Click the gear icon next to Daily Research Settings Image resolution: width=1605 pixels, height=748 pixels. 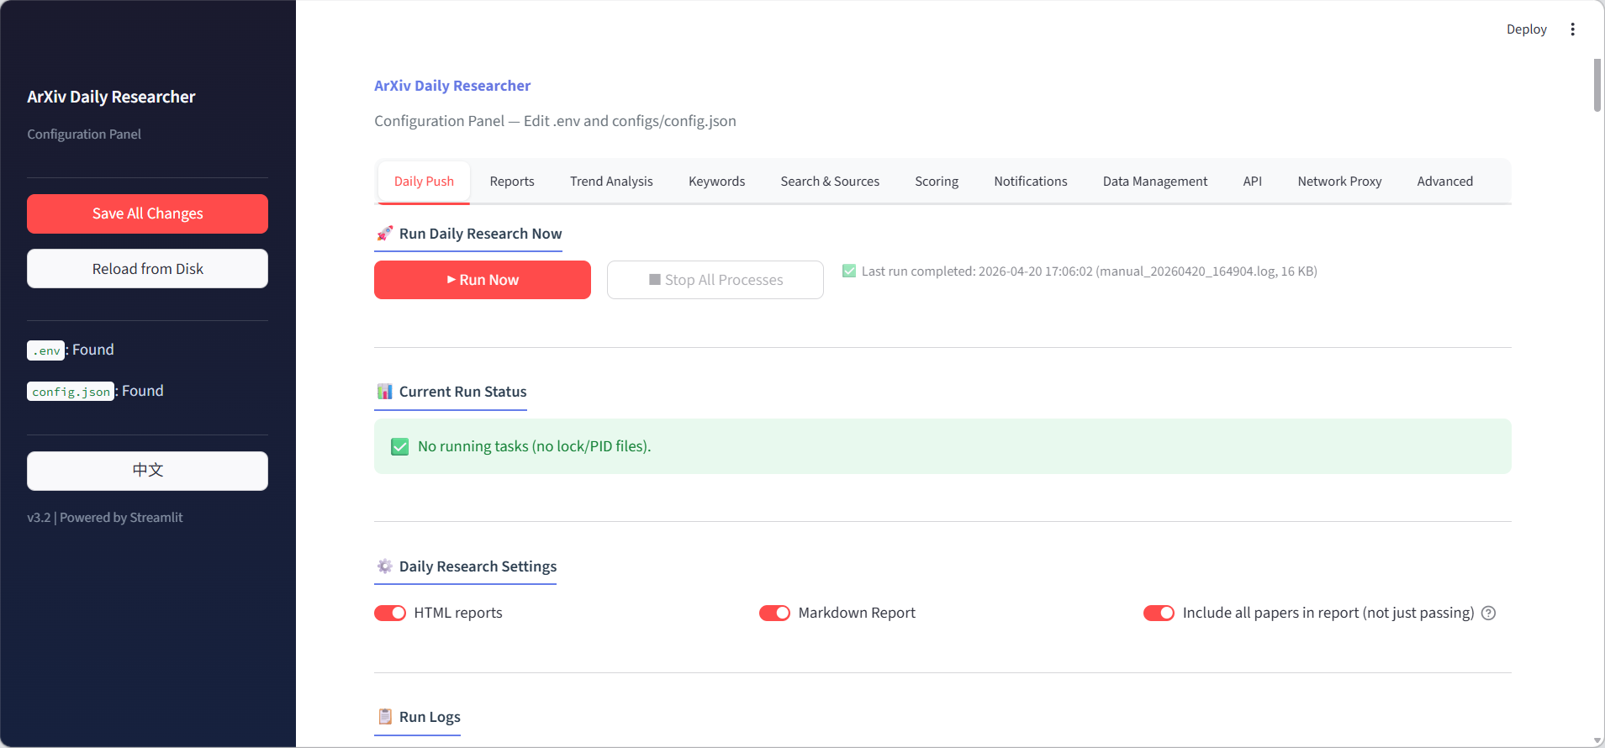384,566
